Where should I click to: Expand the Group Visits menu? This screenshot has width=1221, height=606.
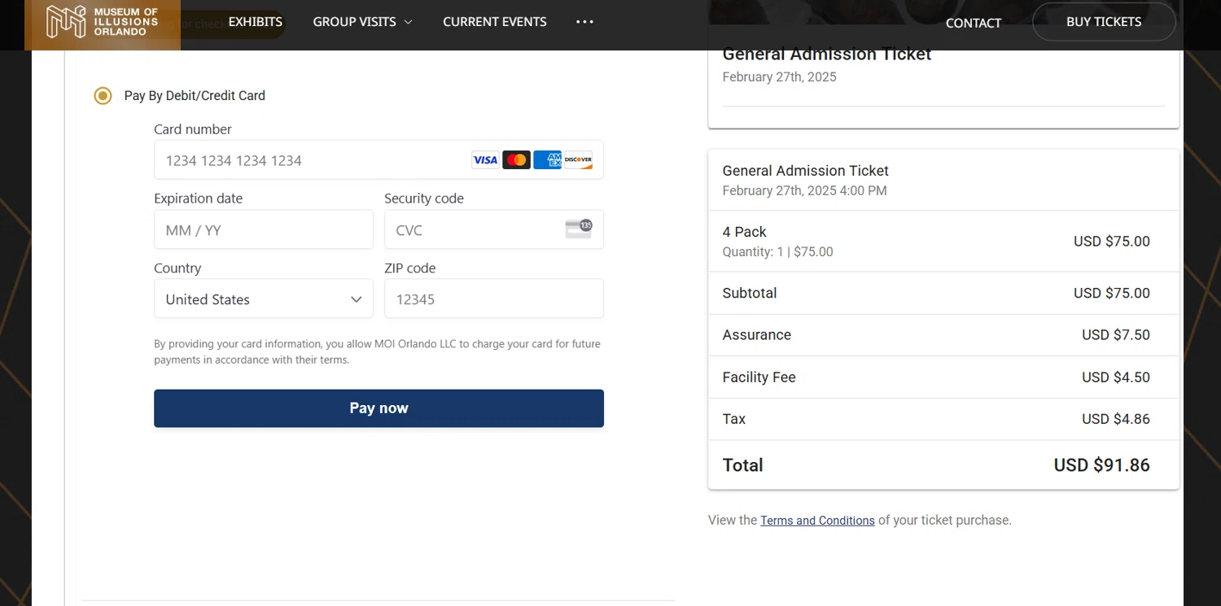tap(362, 22)
